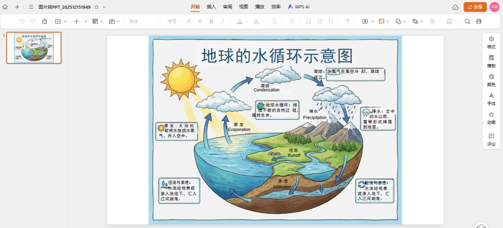The image size is (503, 228).
Task: Click the orange 分享 button
Action: 475,7
